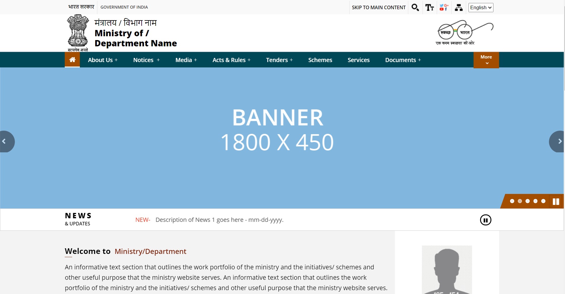Select the first banner slide dot
Viewport: 565px width, 294px height.
click(x=512, y=201)
